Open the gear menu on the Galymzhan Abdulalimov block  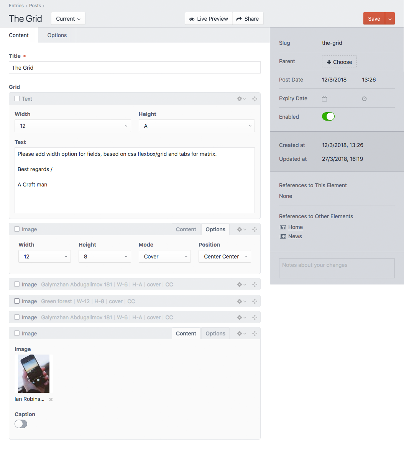(x=240, y=284)
